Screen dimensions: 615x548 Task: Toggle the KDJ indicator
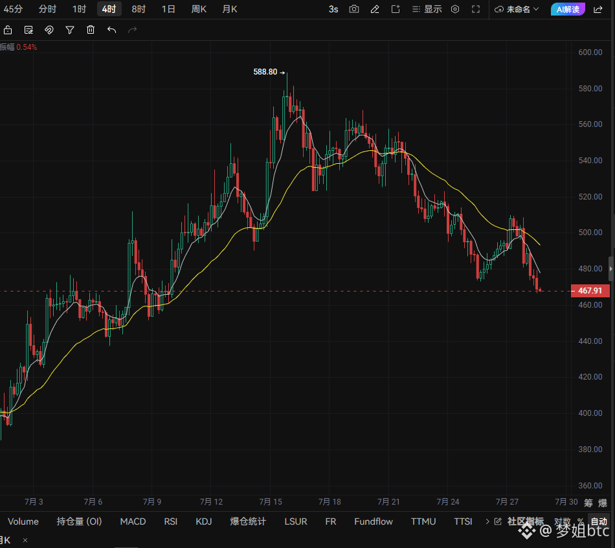coord(203,521)
